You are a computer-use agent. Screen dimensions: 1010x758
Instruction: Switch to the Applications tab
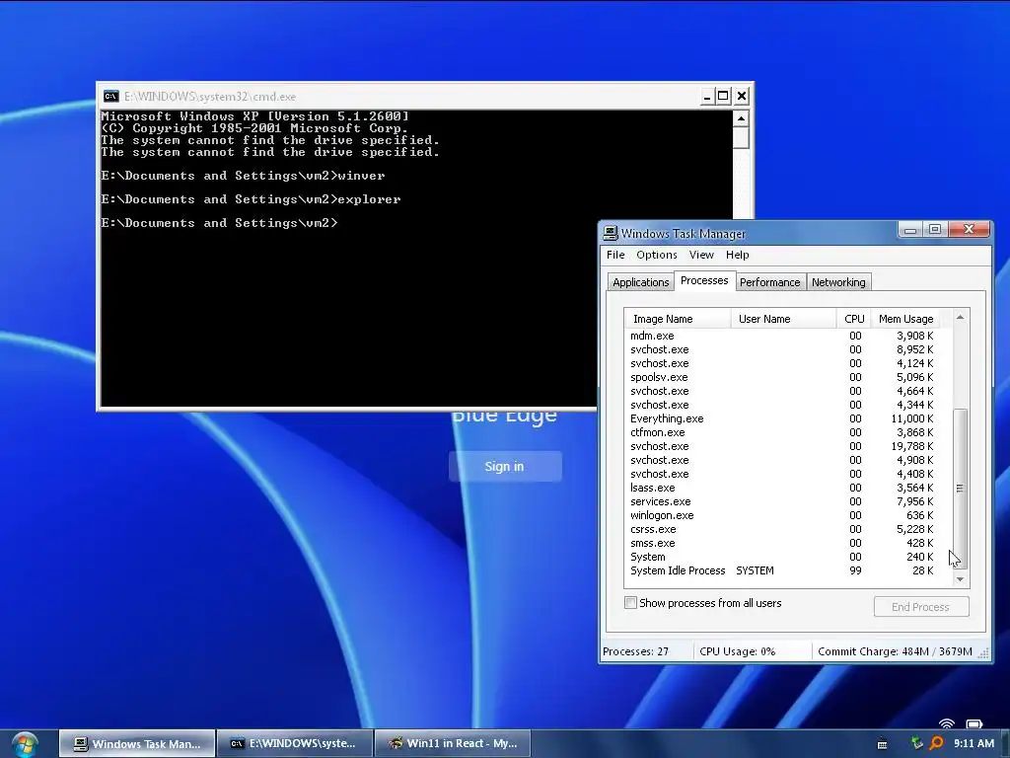coord(640,282)
